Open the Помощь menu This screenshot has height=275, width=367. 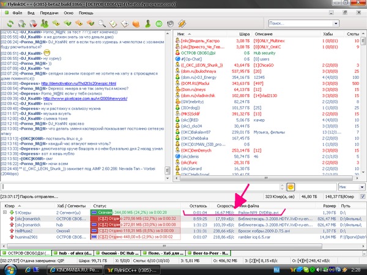click(86, 13)
